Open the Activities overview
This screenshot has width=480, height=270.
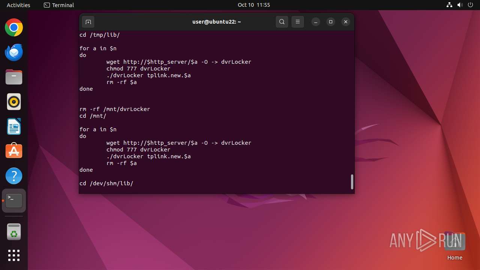point(18,5)
